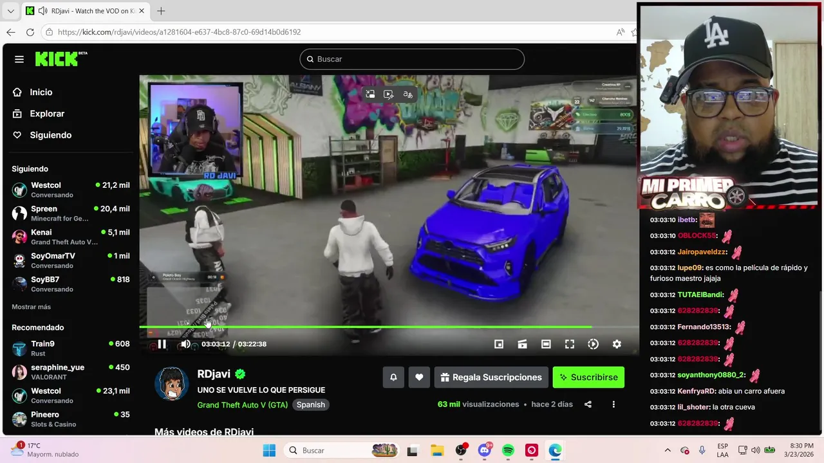Open Westcol channel under Siguiendo
The width and height of the screenshot is (824, 463).
(71, 190)
